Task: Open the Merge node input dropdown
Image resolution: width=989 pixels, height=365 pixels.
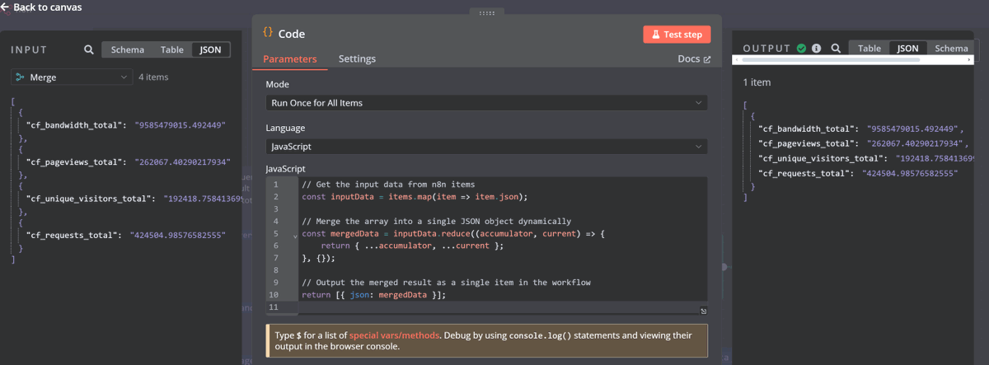Action: pos(72,77)
